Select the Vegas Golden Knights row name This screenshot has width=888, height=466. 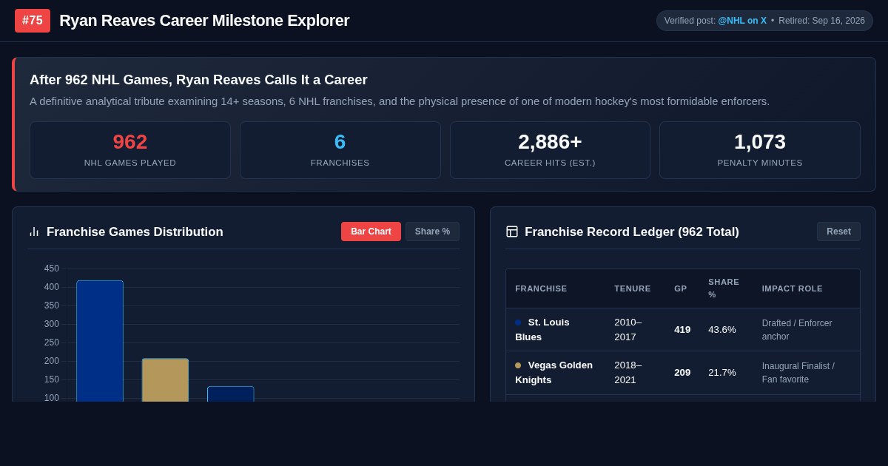tap(554, 373)
